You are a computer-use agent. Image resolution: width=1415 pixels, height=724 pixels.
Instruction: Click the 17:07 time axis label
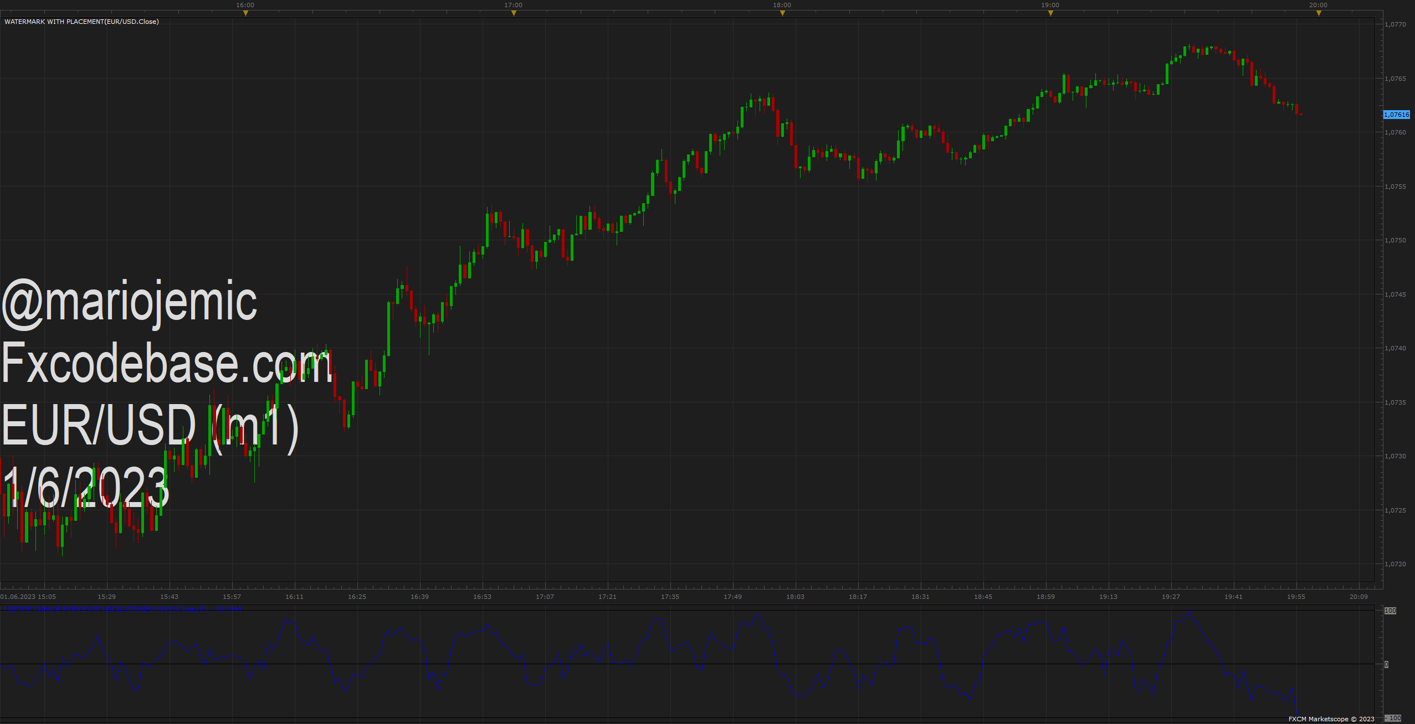point(545,597)
